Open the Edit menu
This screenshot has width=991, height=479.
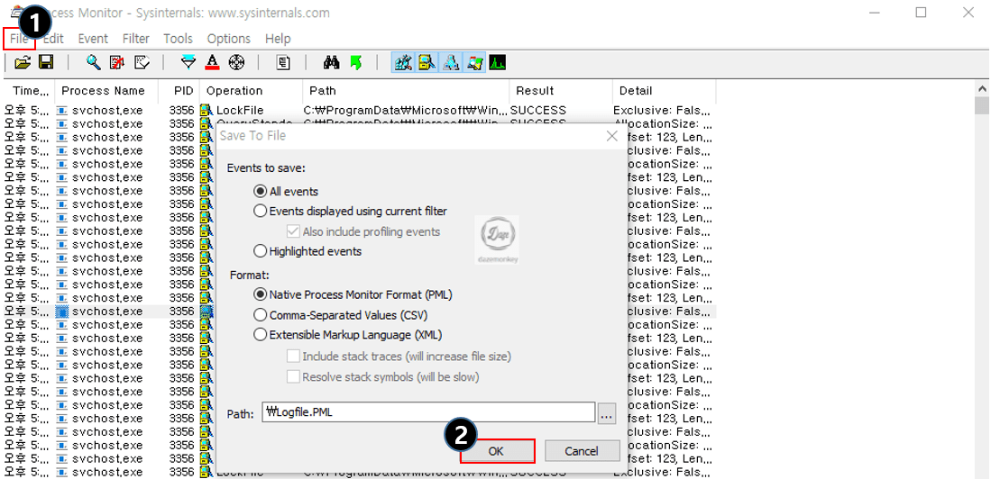53,39
